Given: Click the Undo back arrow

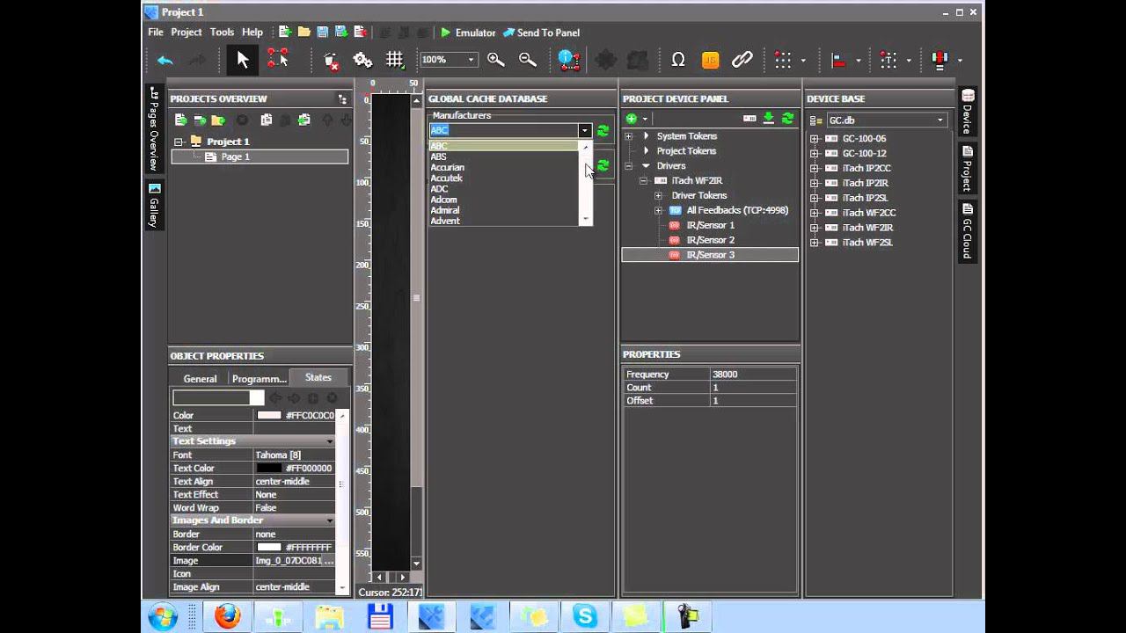Looking at the screenshot, I should 165,60.
